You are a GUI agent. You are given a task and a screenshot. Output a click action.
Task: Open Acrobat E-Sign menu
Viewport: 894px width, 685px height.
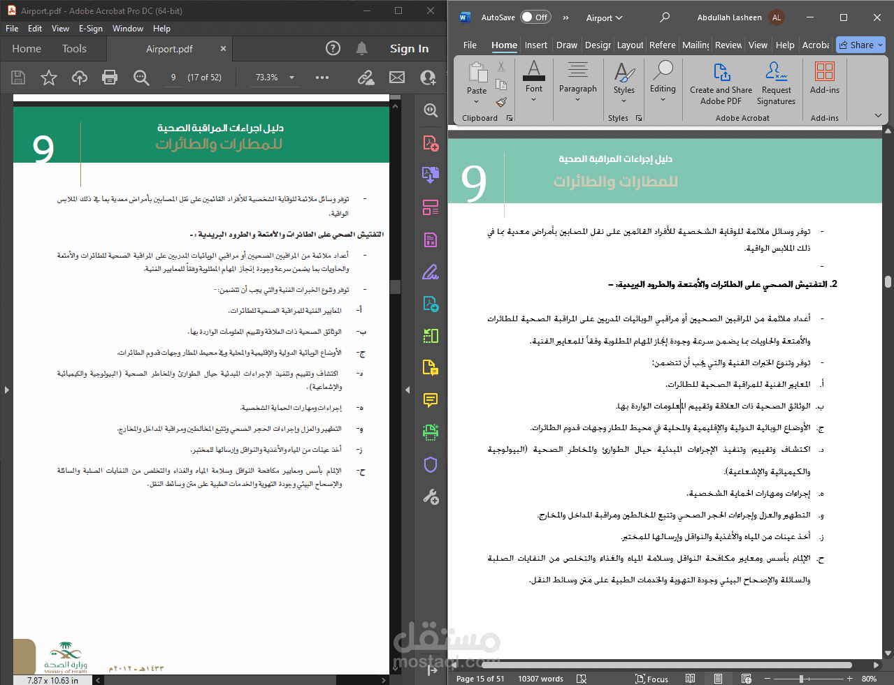pos(91,29)
